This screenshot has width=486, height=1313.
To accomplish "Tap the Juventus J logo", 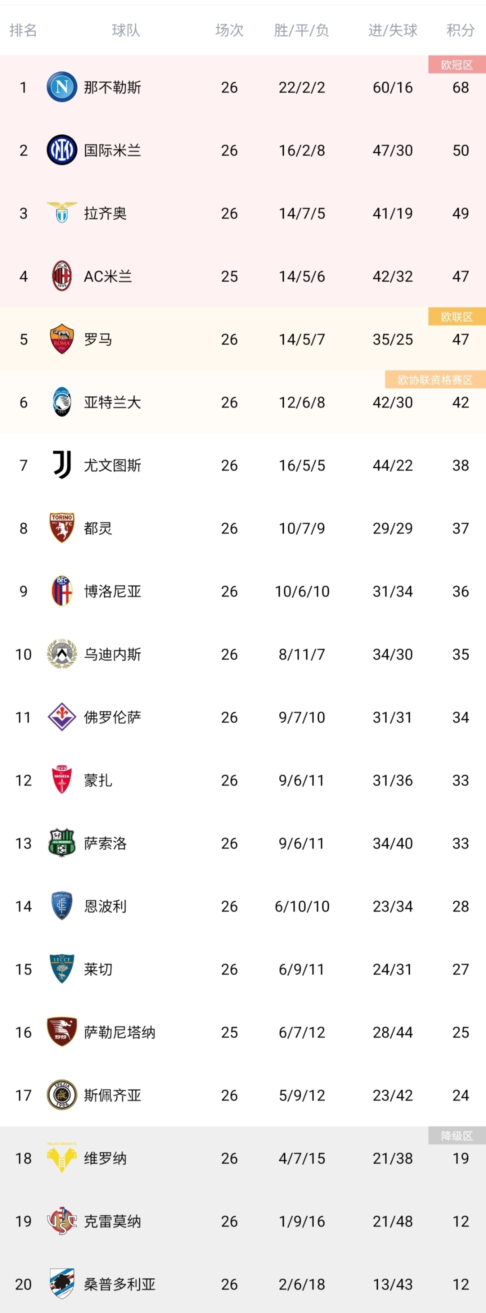I will tap(61, 465).
